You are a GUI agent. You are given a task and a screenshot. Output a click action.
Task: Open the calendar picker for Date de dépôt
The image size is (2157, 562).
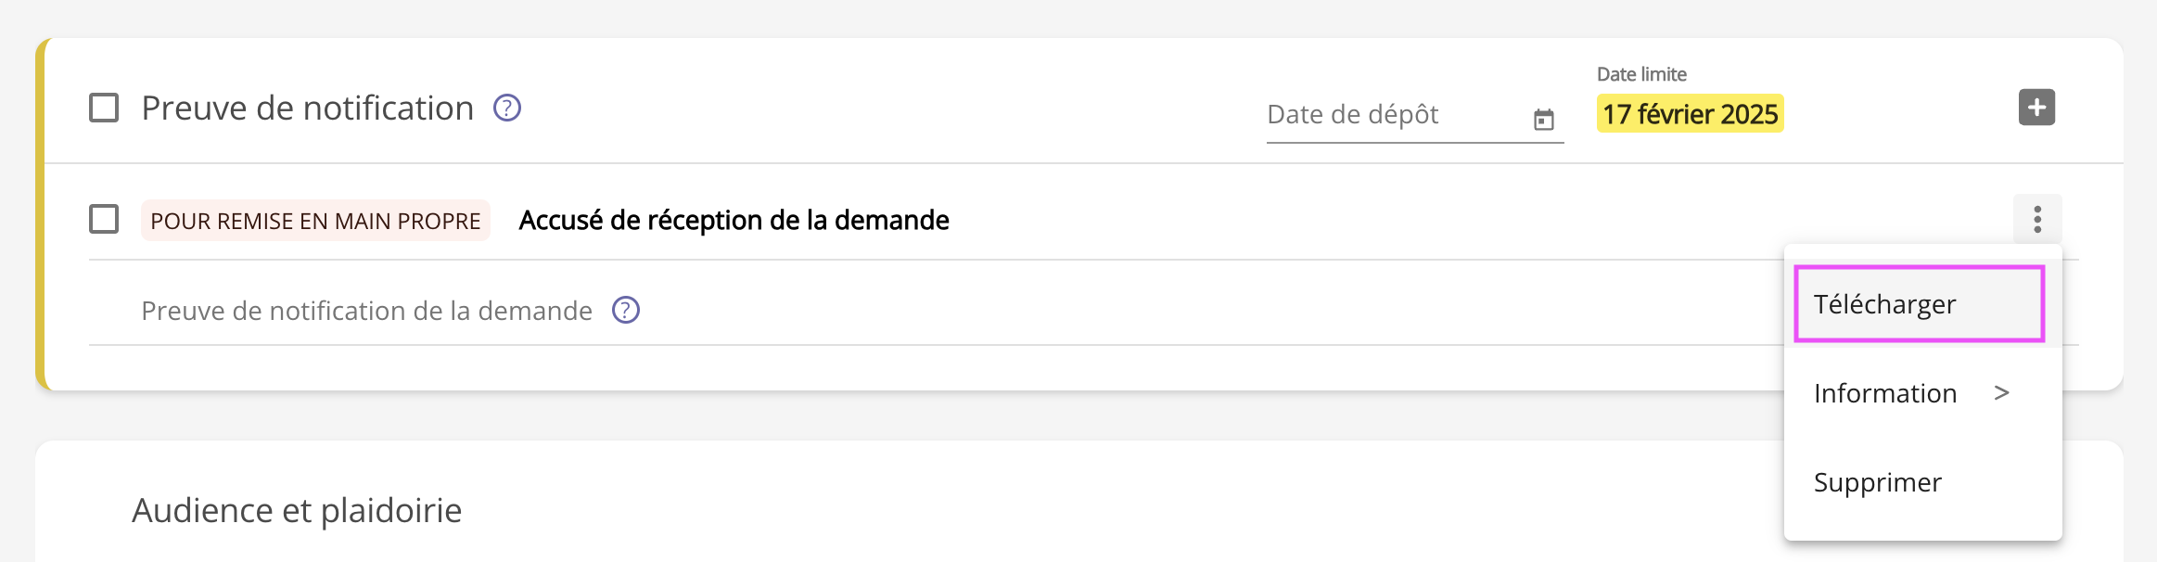click(1543, 119)
